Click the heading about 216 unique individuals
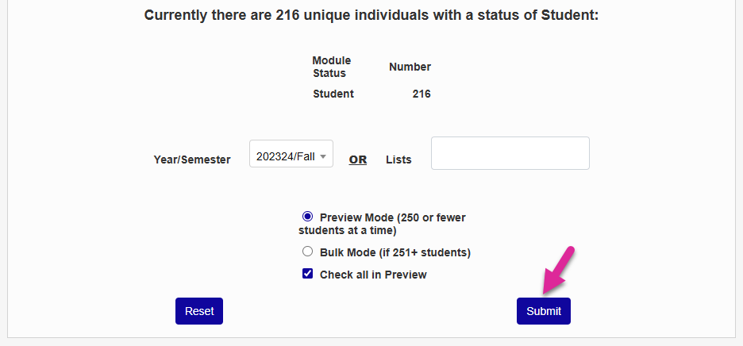743x346 pixels. (371, 15)
